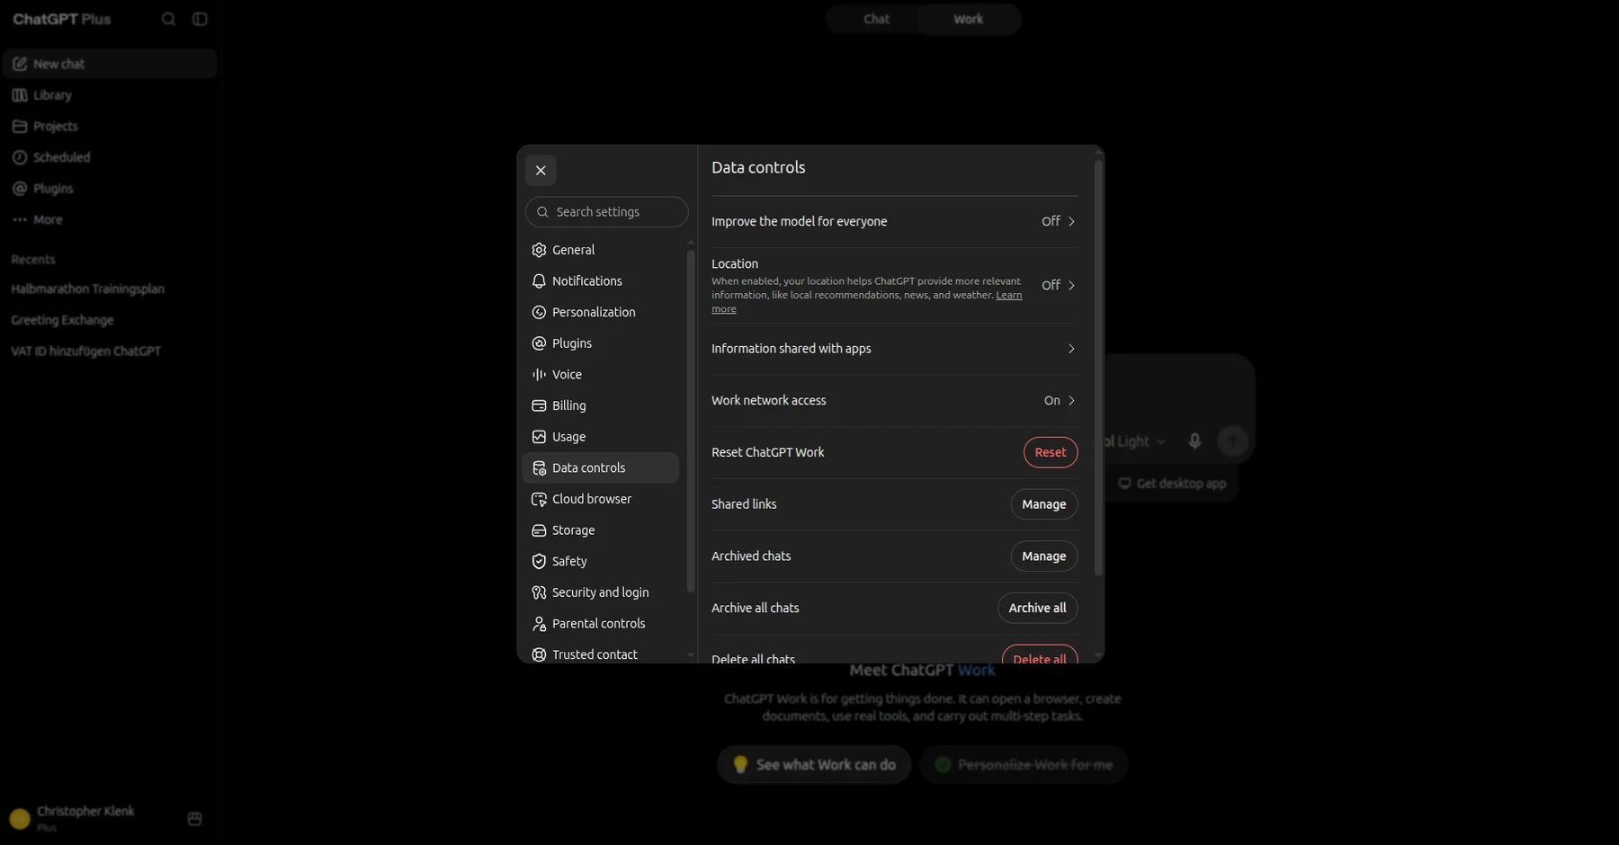Expand More ellipsis in sidebar
Image resolution: width=1619 pixels, height=845 pixels.
[x=20, y=220]
